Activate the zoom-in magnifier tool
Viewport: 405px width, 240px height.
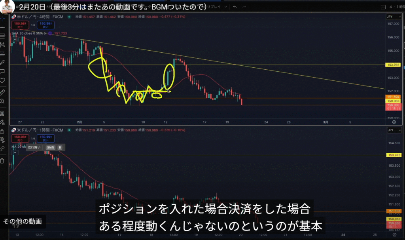click(2, 101)
